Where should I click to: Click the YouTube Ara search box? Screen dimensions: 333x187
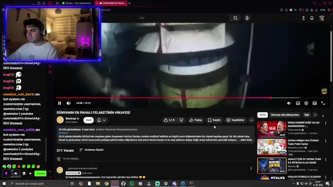click(x=183, y=18)
